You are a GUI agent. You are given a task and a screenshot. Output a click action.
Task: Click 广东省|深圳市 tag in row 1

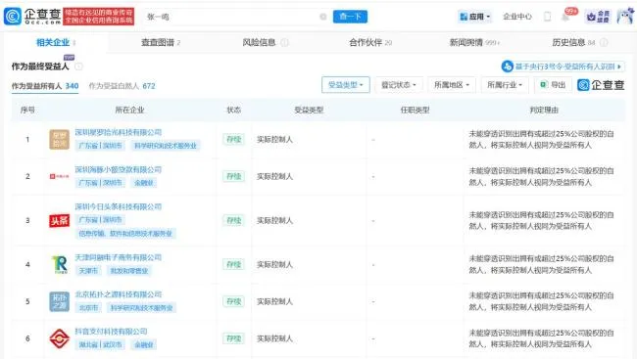click(x=100, y=146)
